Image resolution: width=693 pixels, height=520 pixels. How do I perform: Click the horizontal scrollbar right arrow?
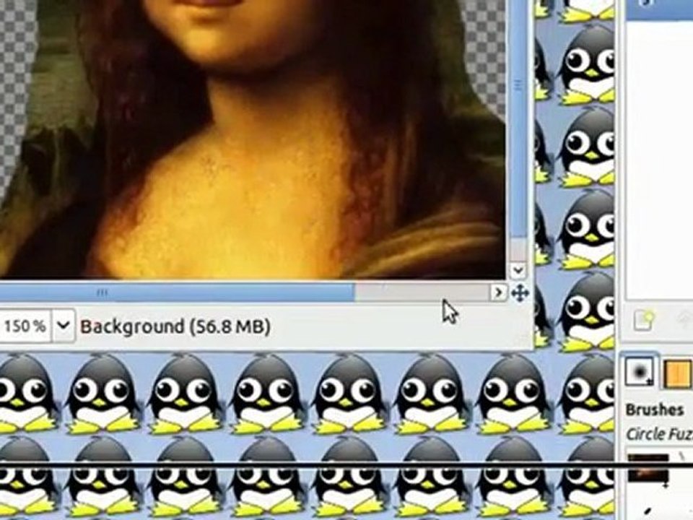pos(498,292)
